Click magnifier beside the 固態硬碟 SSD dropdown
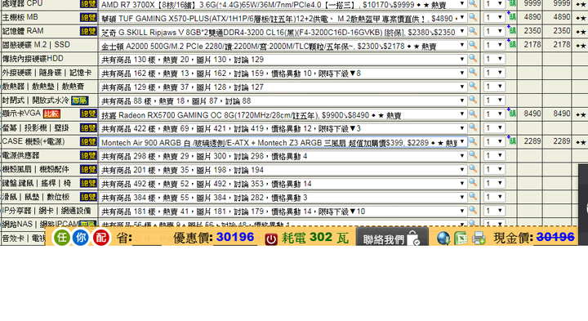The height and width of the screenshot is (321, 588). click(473, 45)
